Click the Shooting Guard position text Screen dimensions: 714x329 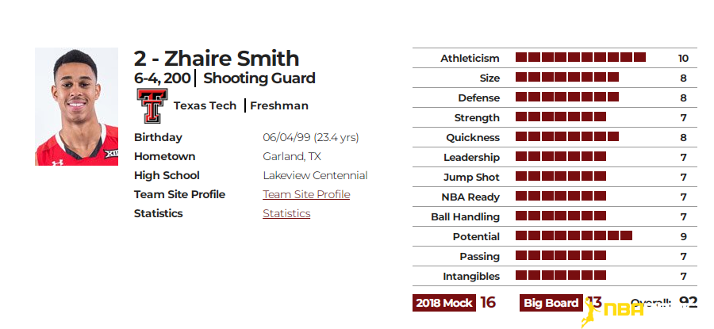259,78
